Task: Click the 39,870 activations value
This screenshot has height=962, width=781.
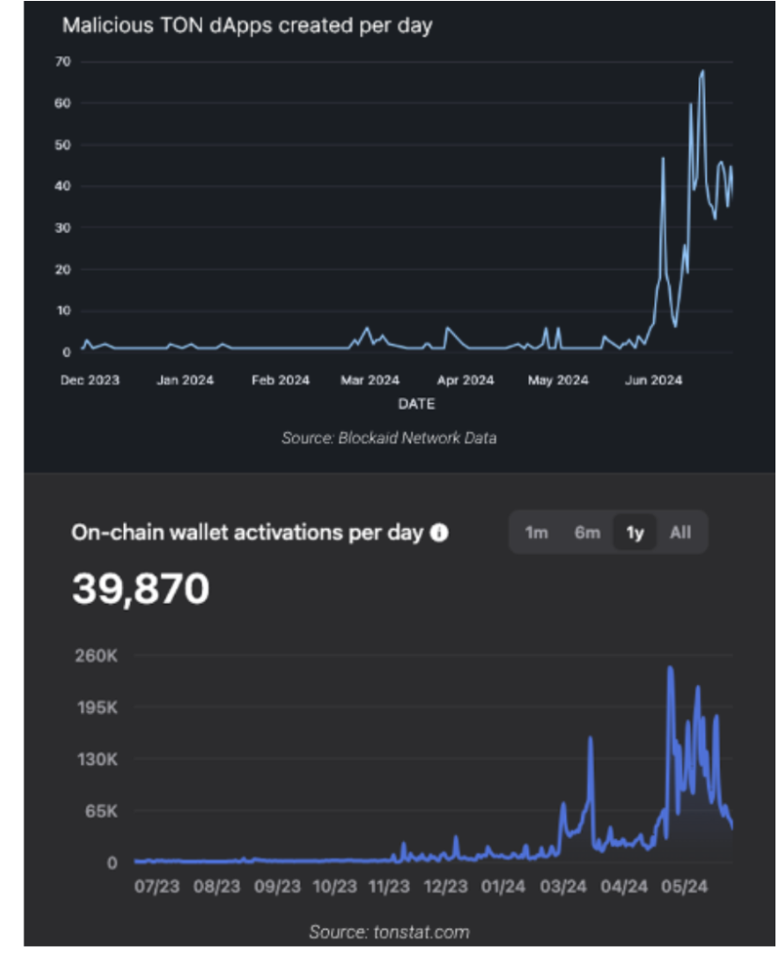Action: [x=141, y=588]
